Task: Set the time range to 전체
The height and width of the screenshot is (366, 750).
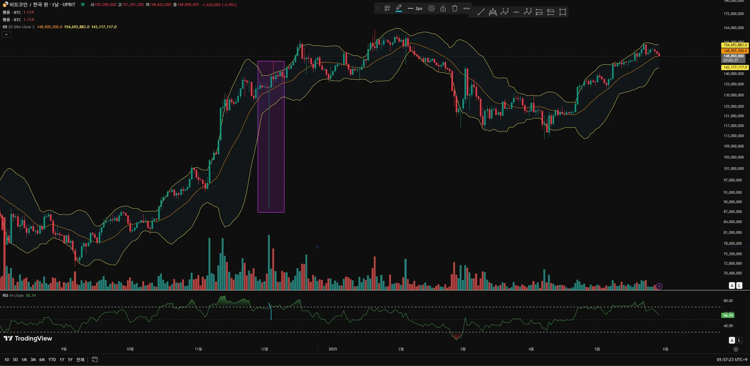Action: coord(80,360)
